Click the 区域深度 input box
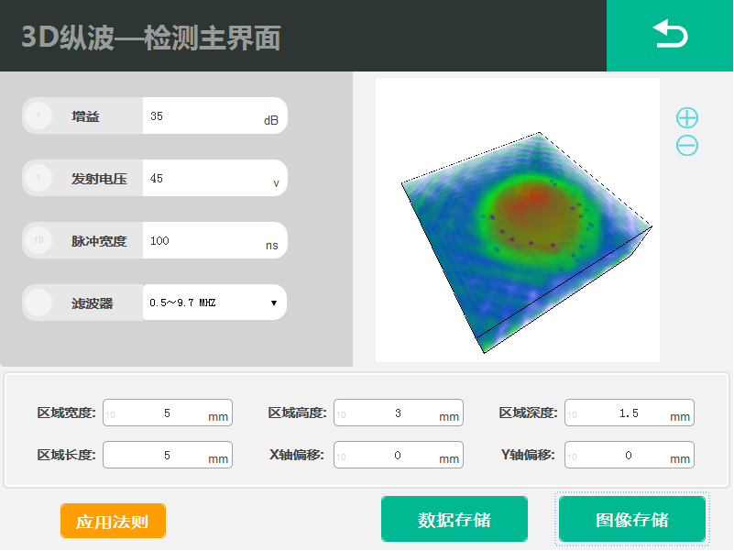The image size is (734, 551). tap(629, 413)
